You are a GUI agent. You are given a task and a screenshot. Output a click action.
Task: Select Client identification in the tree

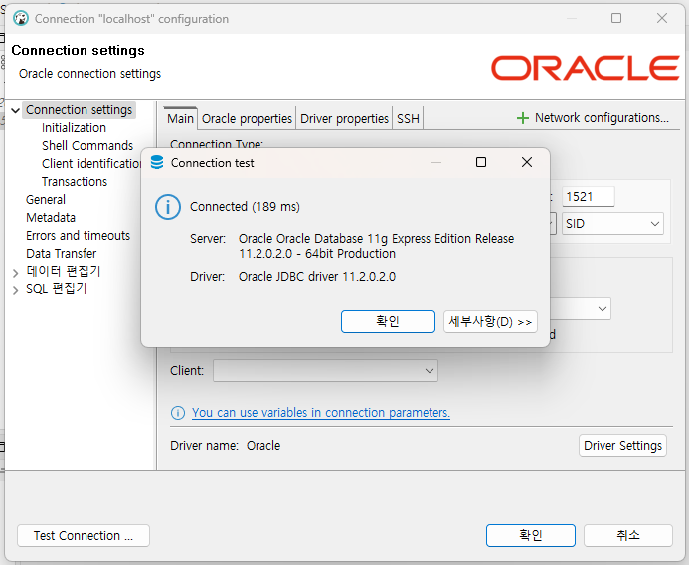pyautogui.click(x=91, y=164)
